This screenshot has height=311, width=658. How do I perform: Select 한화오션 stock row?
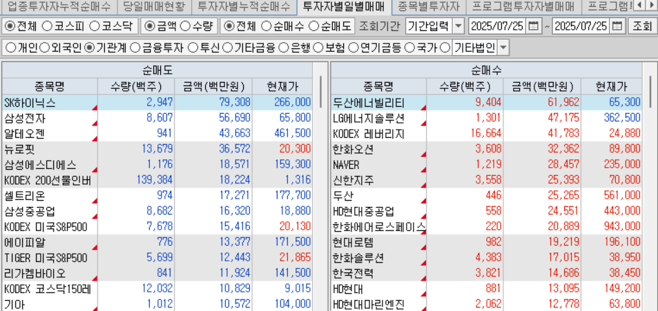tap(486, 149)
